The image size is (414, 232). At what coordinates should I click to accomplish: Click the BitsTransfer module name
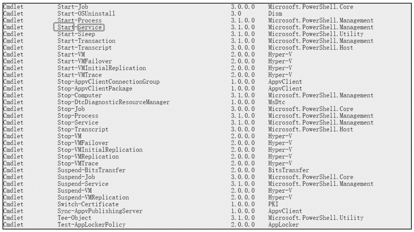(288, 170)
